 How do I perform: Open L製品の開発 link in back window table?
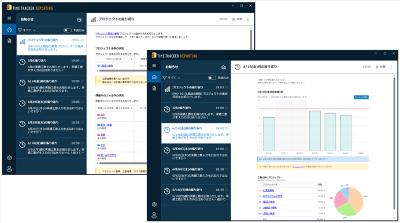pos(106,66)
